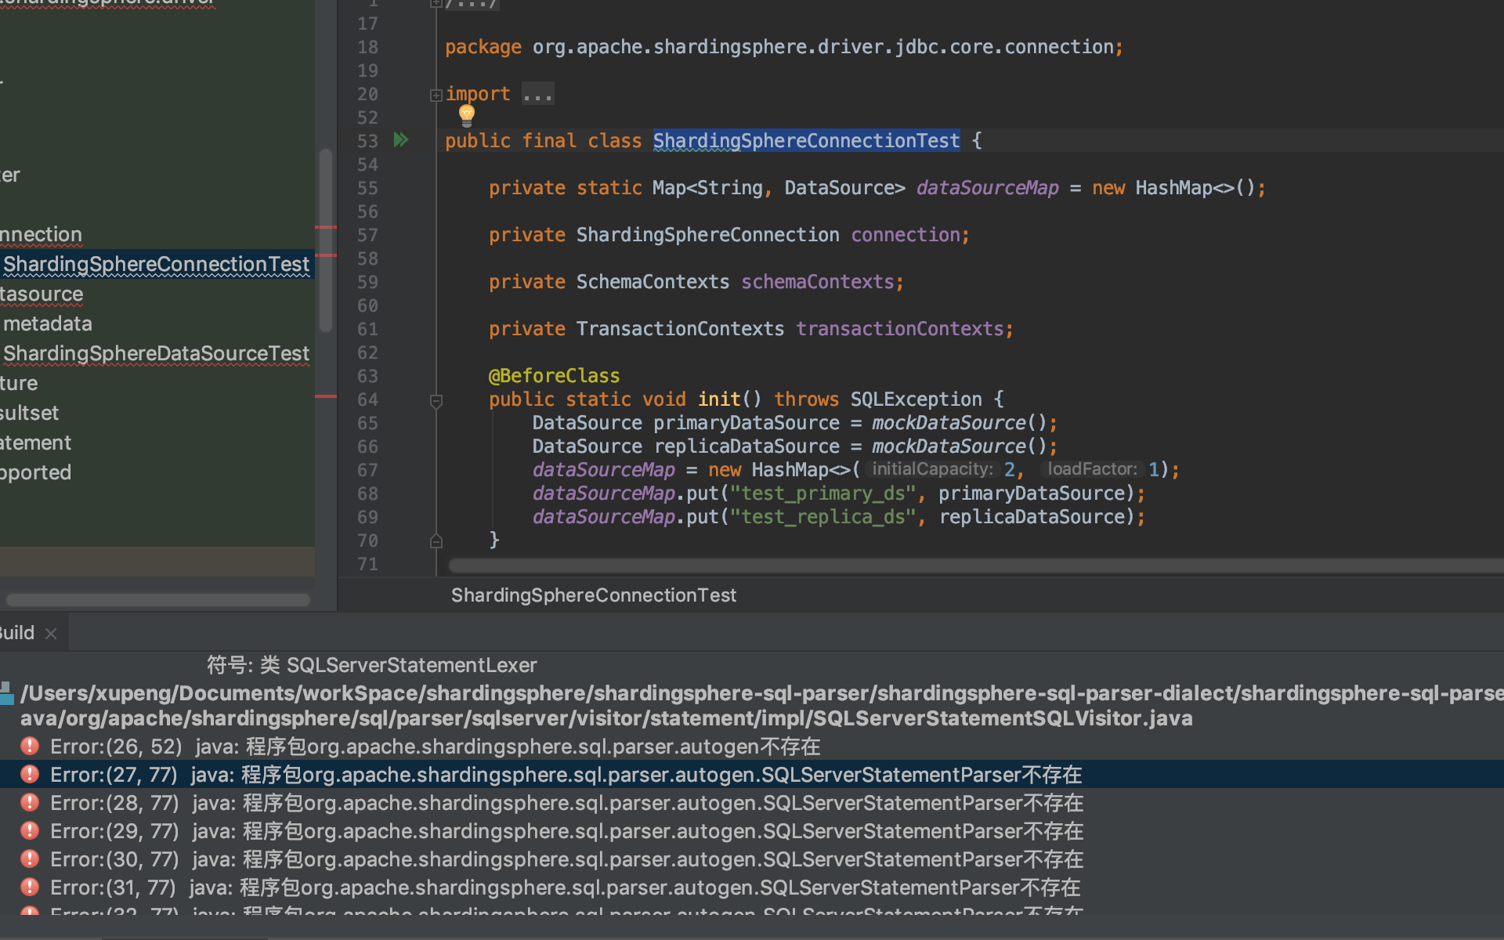Click the yellow lightbulb intention icon
Screen dimensions: 1504x940
tap(467, 116)
